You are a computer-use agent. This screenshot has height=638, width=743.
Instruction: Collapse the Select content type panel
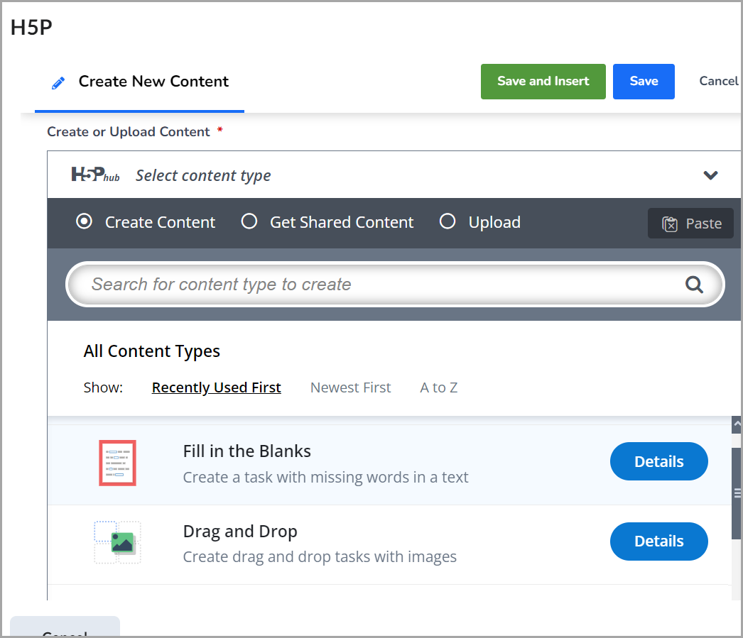pos(710,175)
